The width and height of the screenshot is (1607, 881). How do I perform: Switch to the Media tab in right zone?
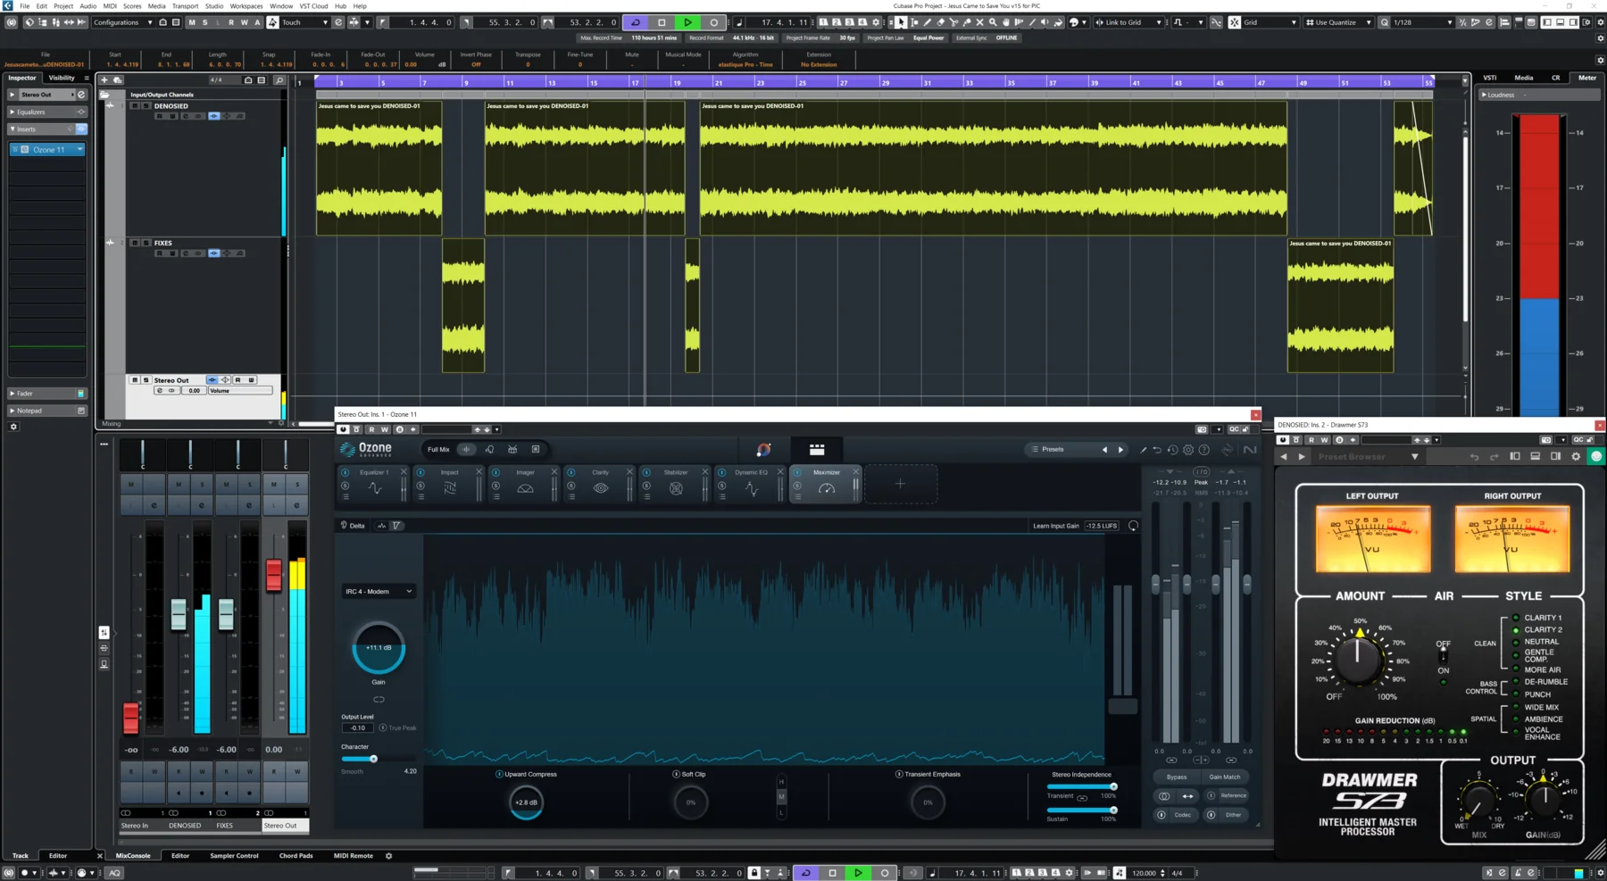[x=1524, y=78]
